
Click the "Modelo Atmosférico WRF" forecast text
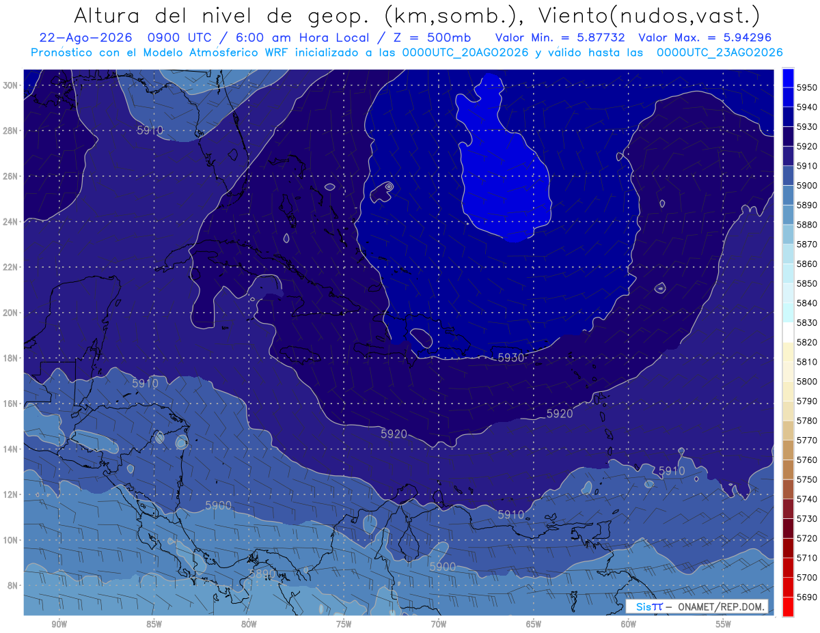(215, 53)
